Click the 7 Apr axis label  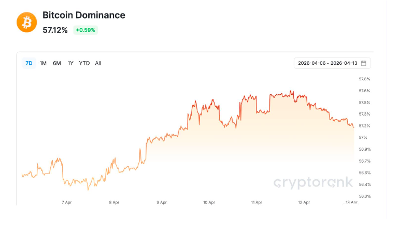tap(66, 203)
